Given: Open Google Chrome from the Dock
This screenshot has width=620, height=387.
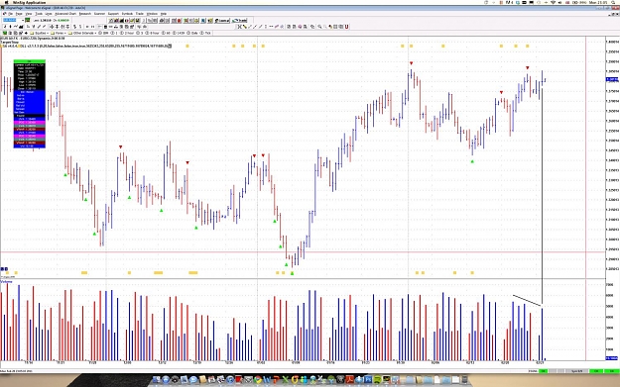Looking at the screenshot, I should (x=258, y=380).
